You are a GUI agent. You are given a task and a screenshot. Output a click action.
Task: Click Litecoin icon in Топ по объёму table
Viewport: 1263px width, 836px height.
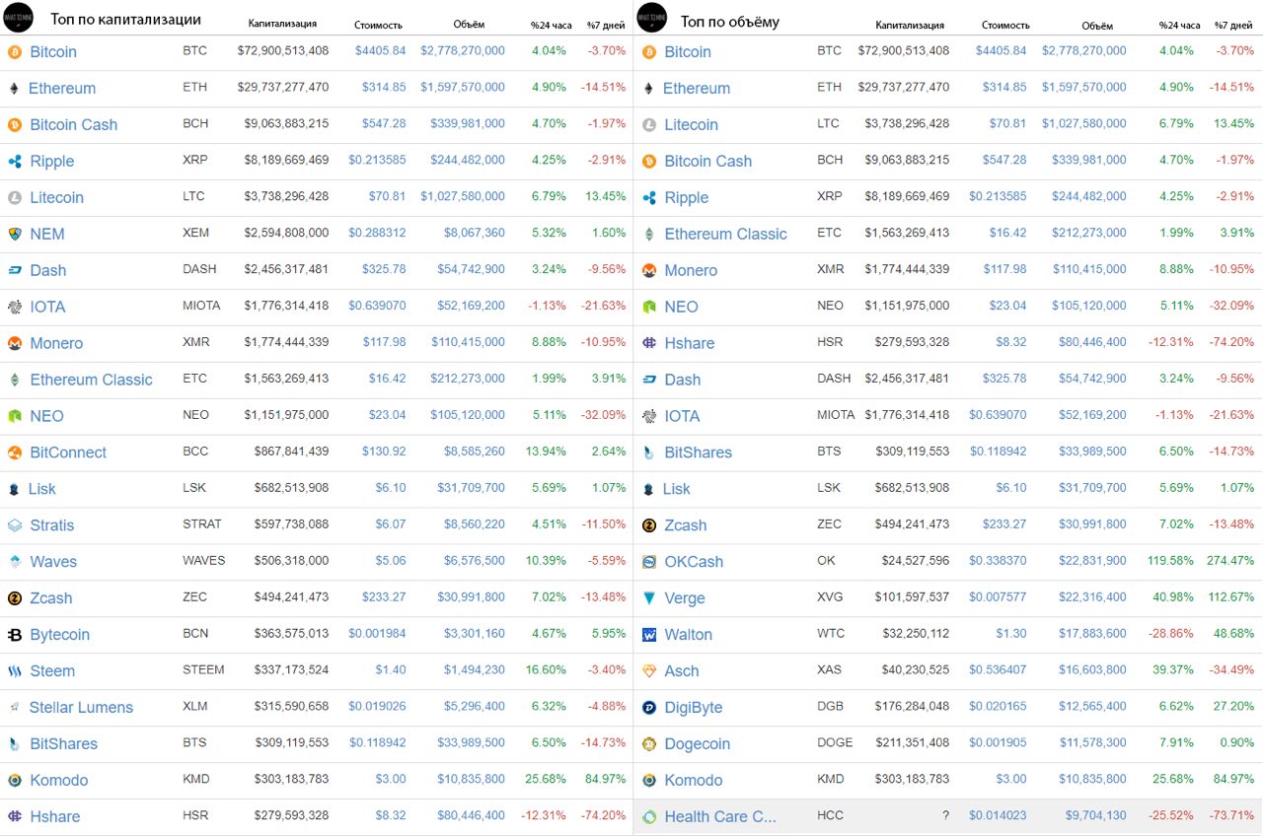[x=649, y=124]
